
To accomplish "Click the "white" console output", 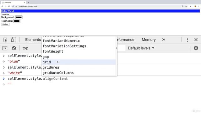I will 15,73.
